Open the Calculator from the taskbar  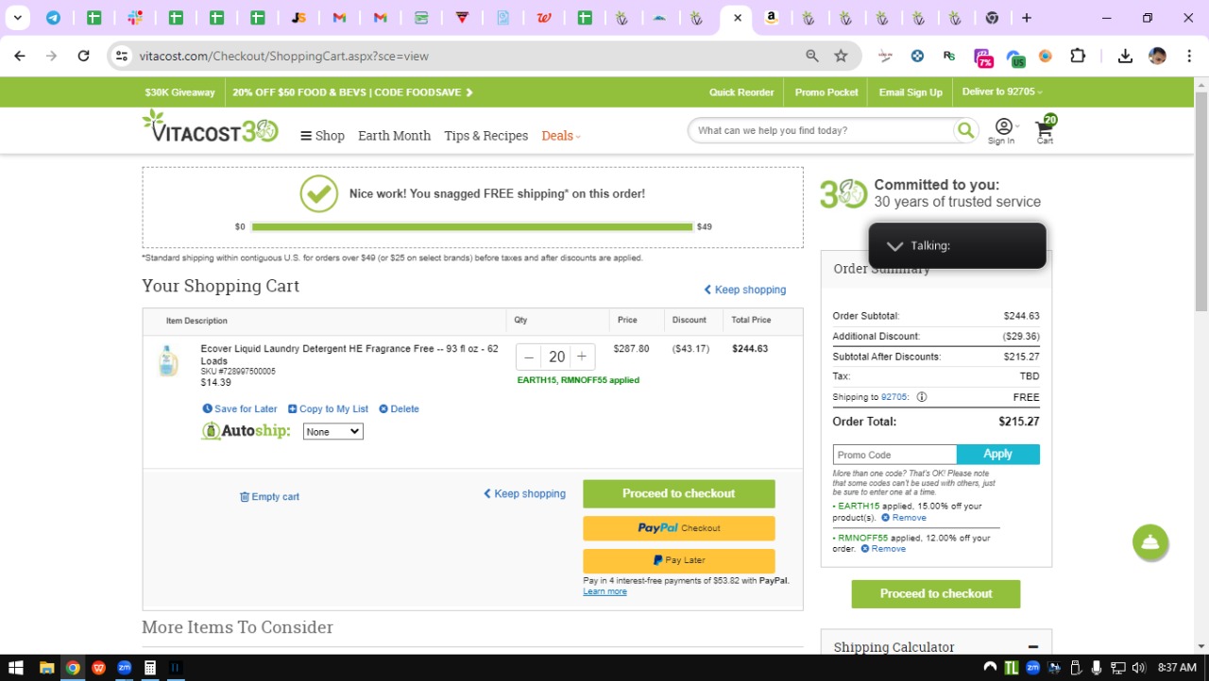(x=149, y=668)
